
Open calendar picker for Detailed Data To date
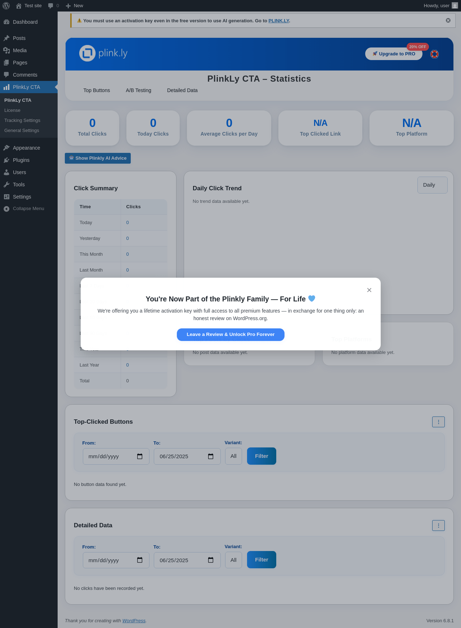click(x=211, y=560)
